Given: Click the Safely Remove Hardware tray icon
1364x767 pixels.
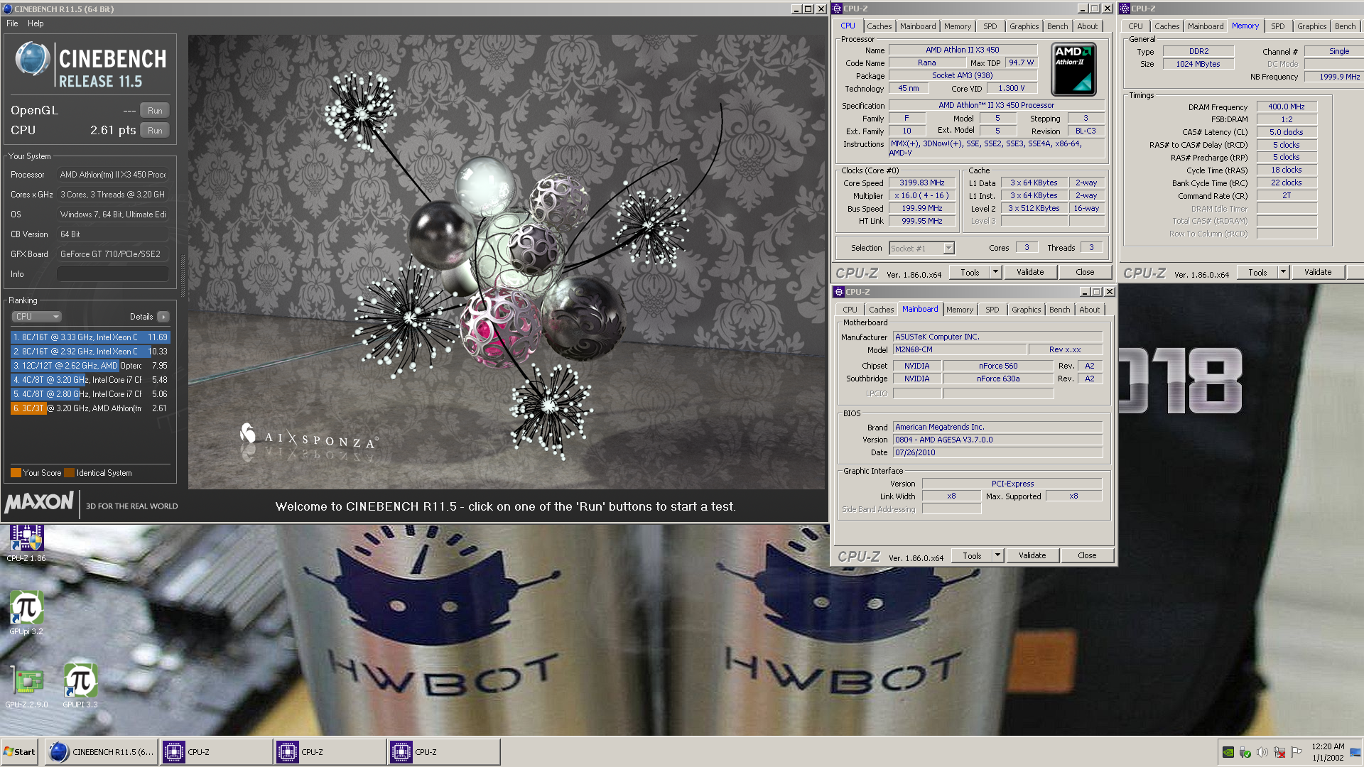Looking at the screenshot, I should 1245,752.
